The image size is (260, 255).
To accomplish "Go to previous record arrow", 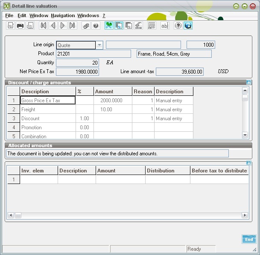I will click(x=53, y=26).
